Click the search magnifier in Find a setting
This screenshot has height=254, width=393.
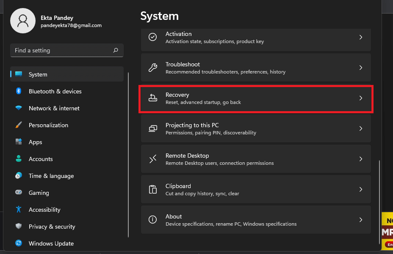(116, 50)
